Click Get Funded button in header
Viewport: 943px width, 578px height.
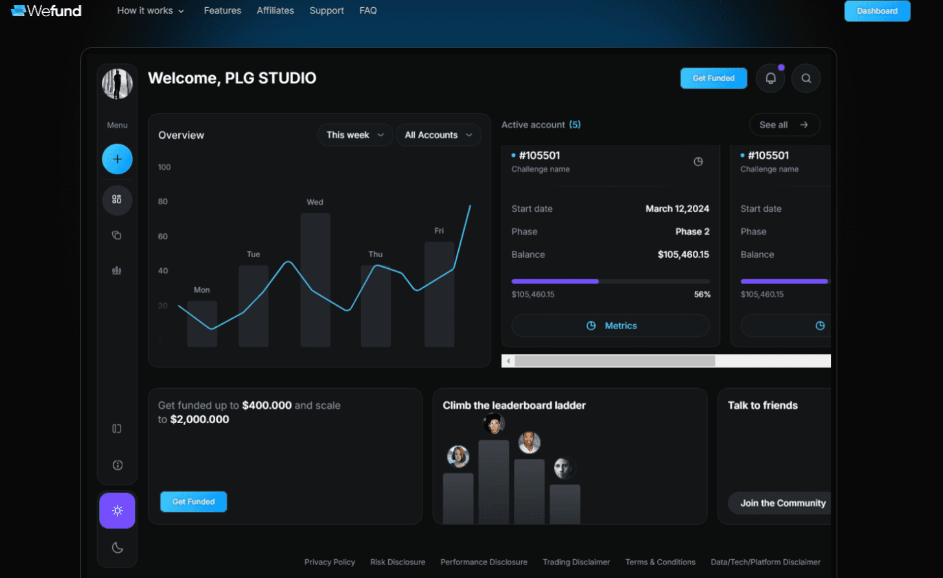point(714,78)
